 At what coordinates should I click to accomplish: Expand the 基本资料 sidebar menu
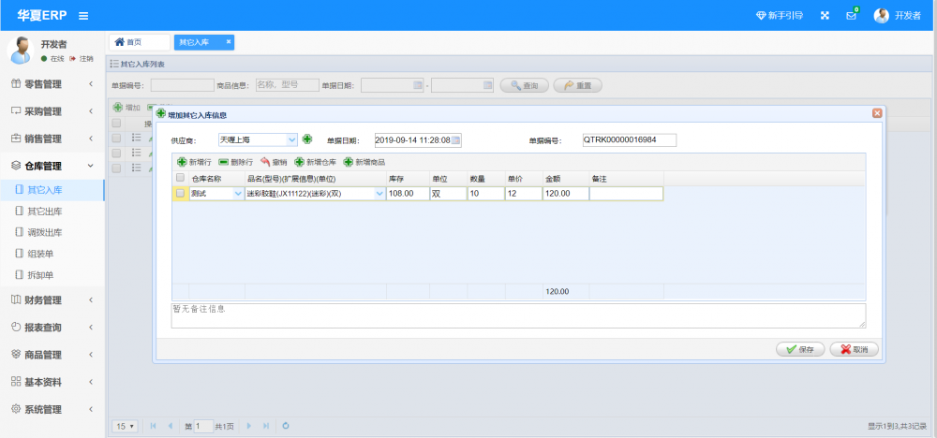click(52, 383)
